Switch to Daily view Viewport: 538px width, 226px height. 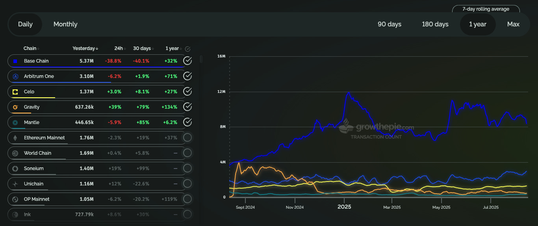(25, 24)
